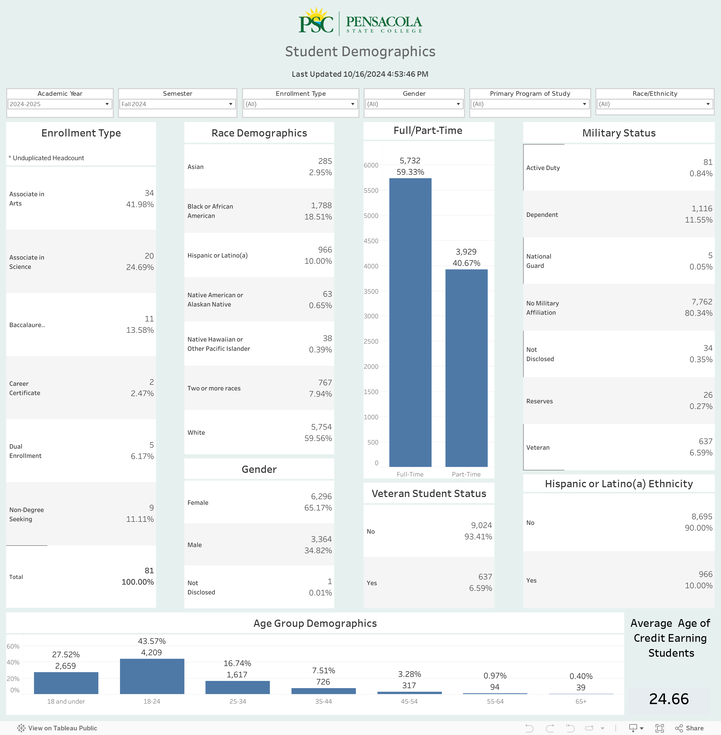Click the Refresh/forward arrow icon in toolbar

coord(590,728)
